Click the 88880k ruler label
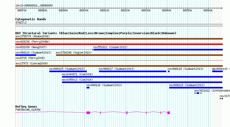The image size is (230, 127). point(43,10)
